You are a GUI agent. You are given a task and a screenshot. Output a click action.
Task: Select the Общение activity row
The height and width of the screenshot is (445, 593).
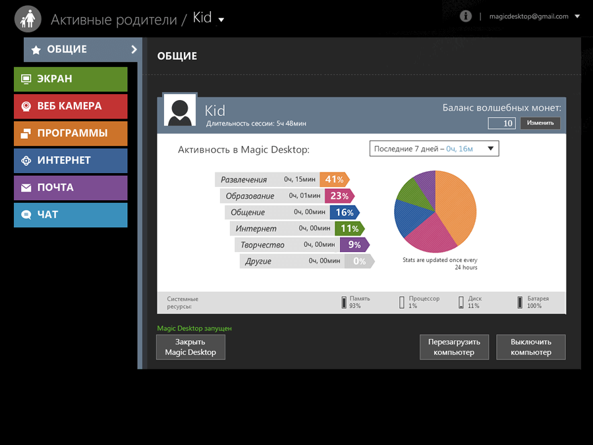point(292,212)
